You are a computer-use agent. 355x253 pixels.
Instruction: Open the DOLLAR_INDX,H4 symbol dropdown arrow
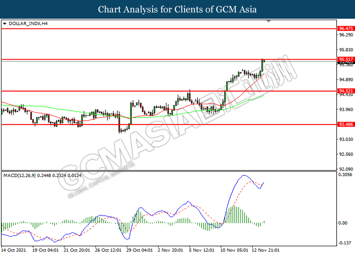click(5, 24)
